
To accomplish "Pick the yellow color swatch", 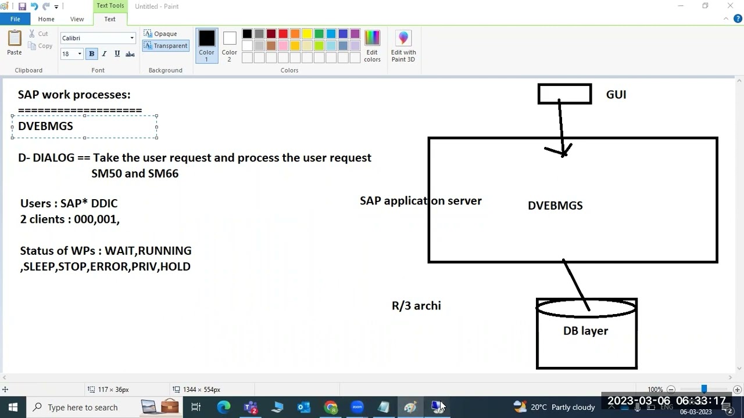I will click(x=307, y=34).
